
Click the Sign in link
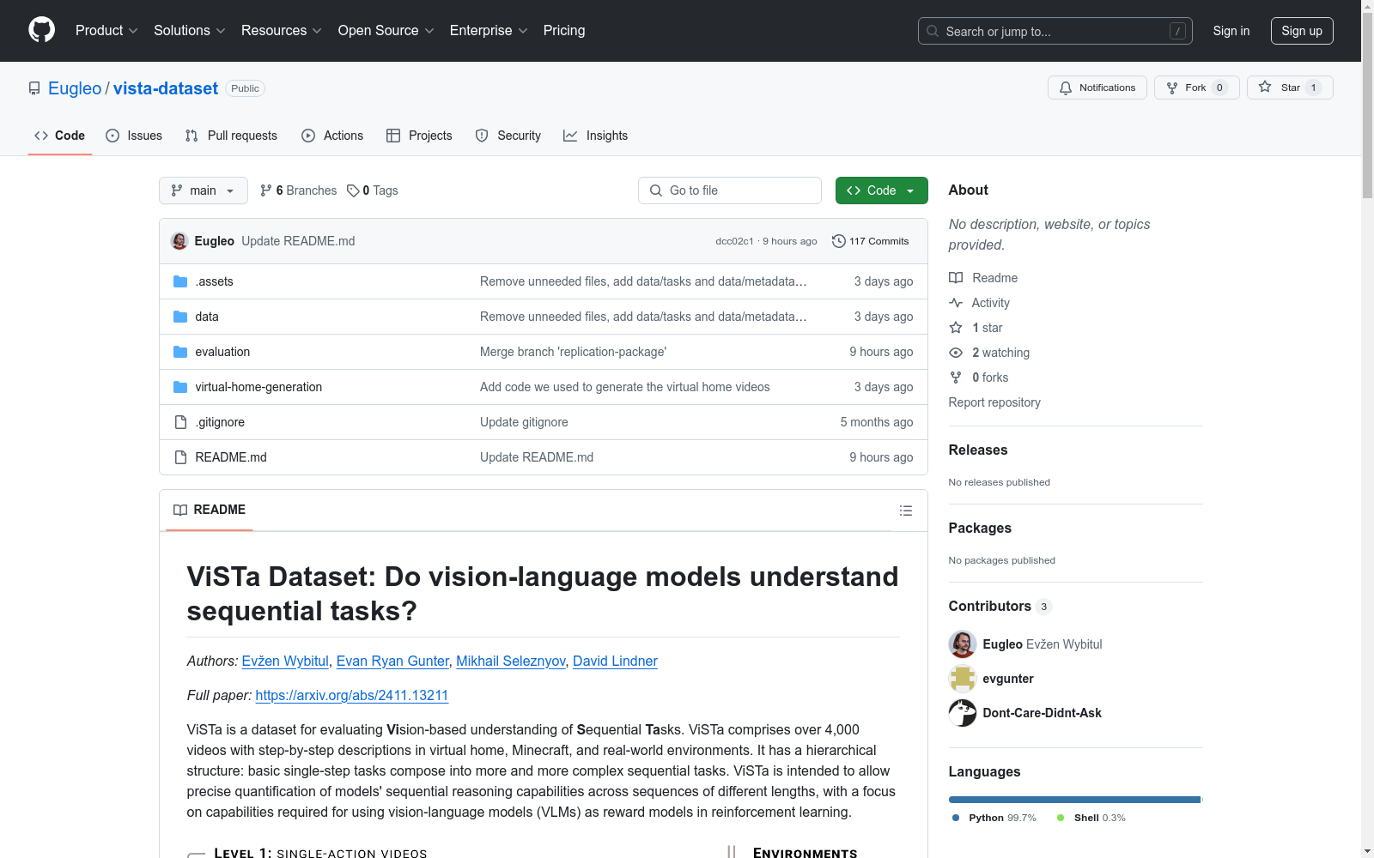click(x=1231, y=31)
